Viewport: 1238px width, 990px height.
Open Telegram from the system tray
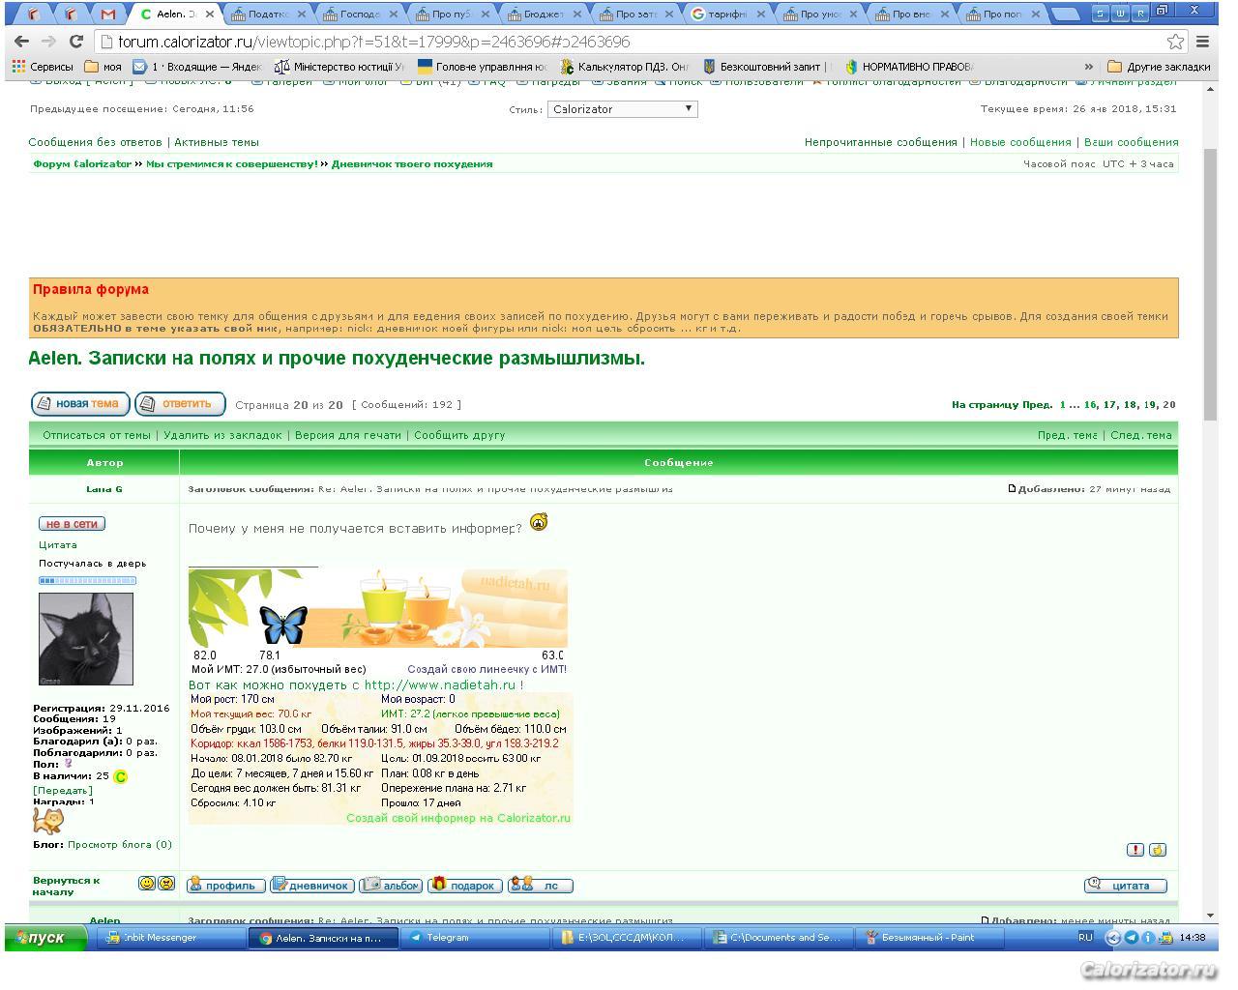pos(1131,937)
